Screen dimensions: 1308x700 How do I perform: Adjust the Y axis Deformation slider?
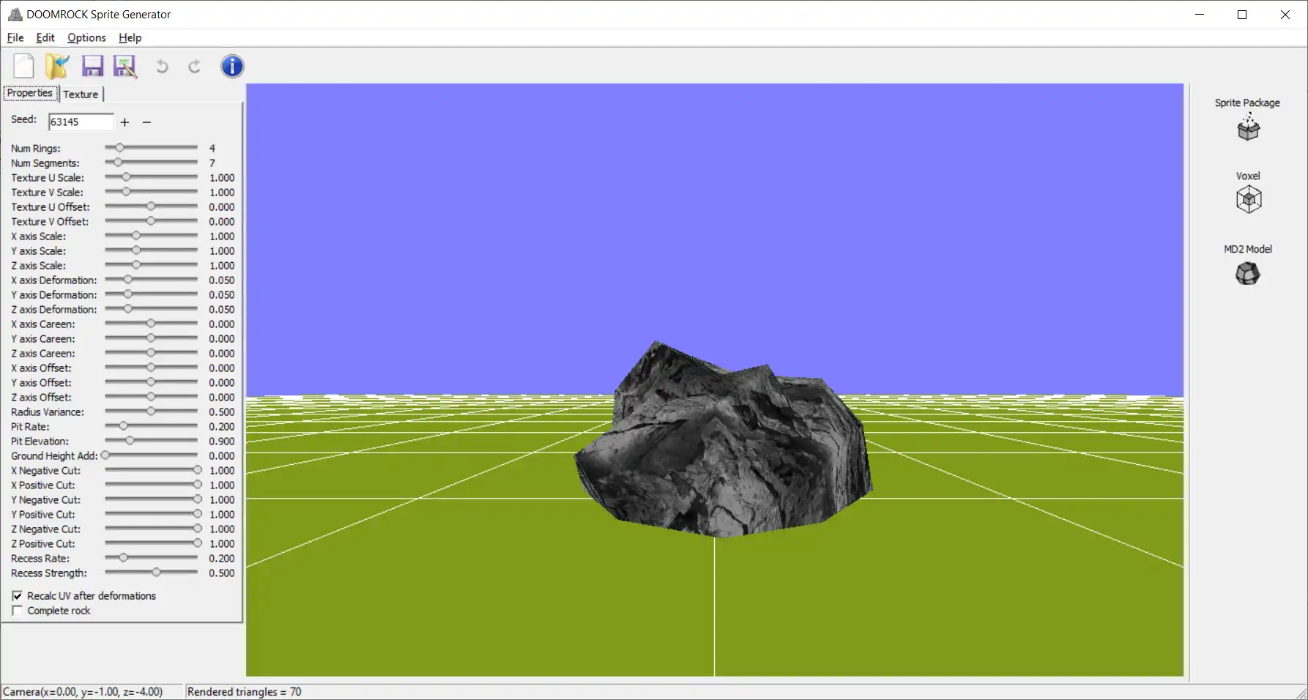point(151,294)
